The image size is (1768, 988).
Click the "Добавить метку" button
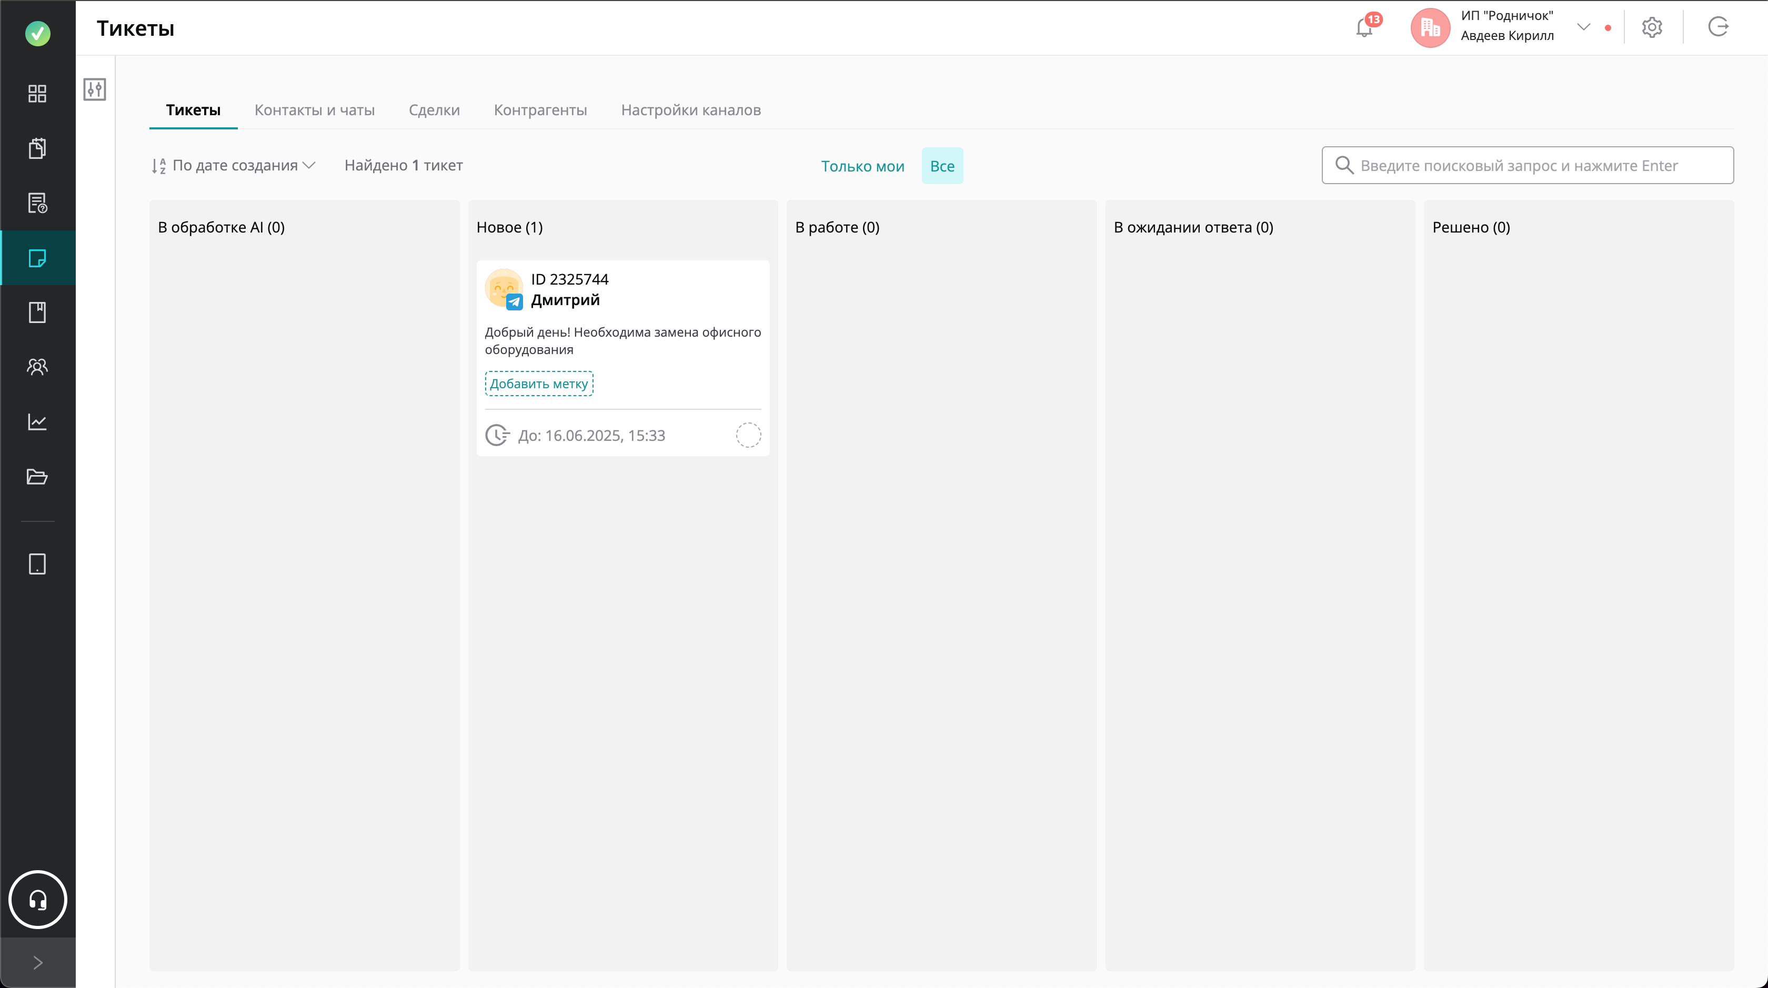(x=539, y=384)
